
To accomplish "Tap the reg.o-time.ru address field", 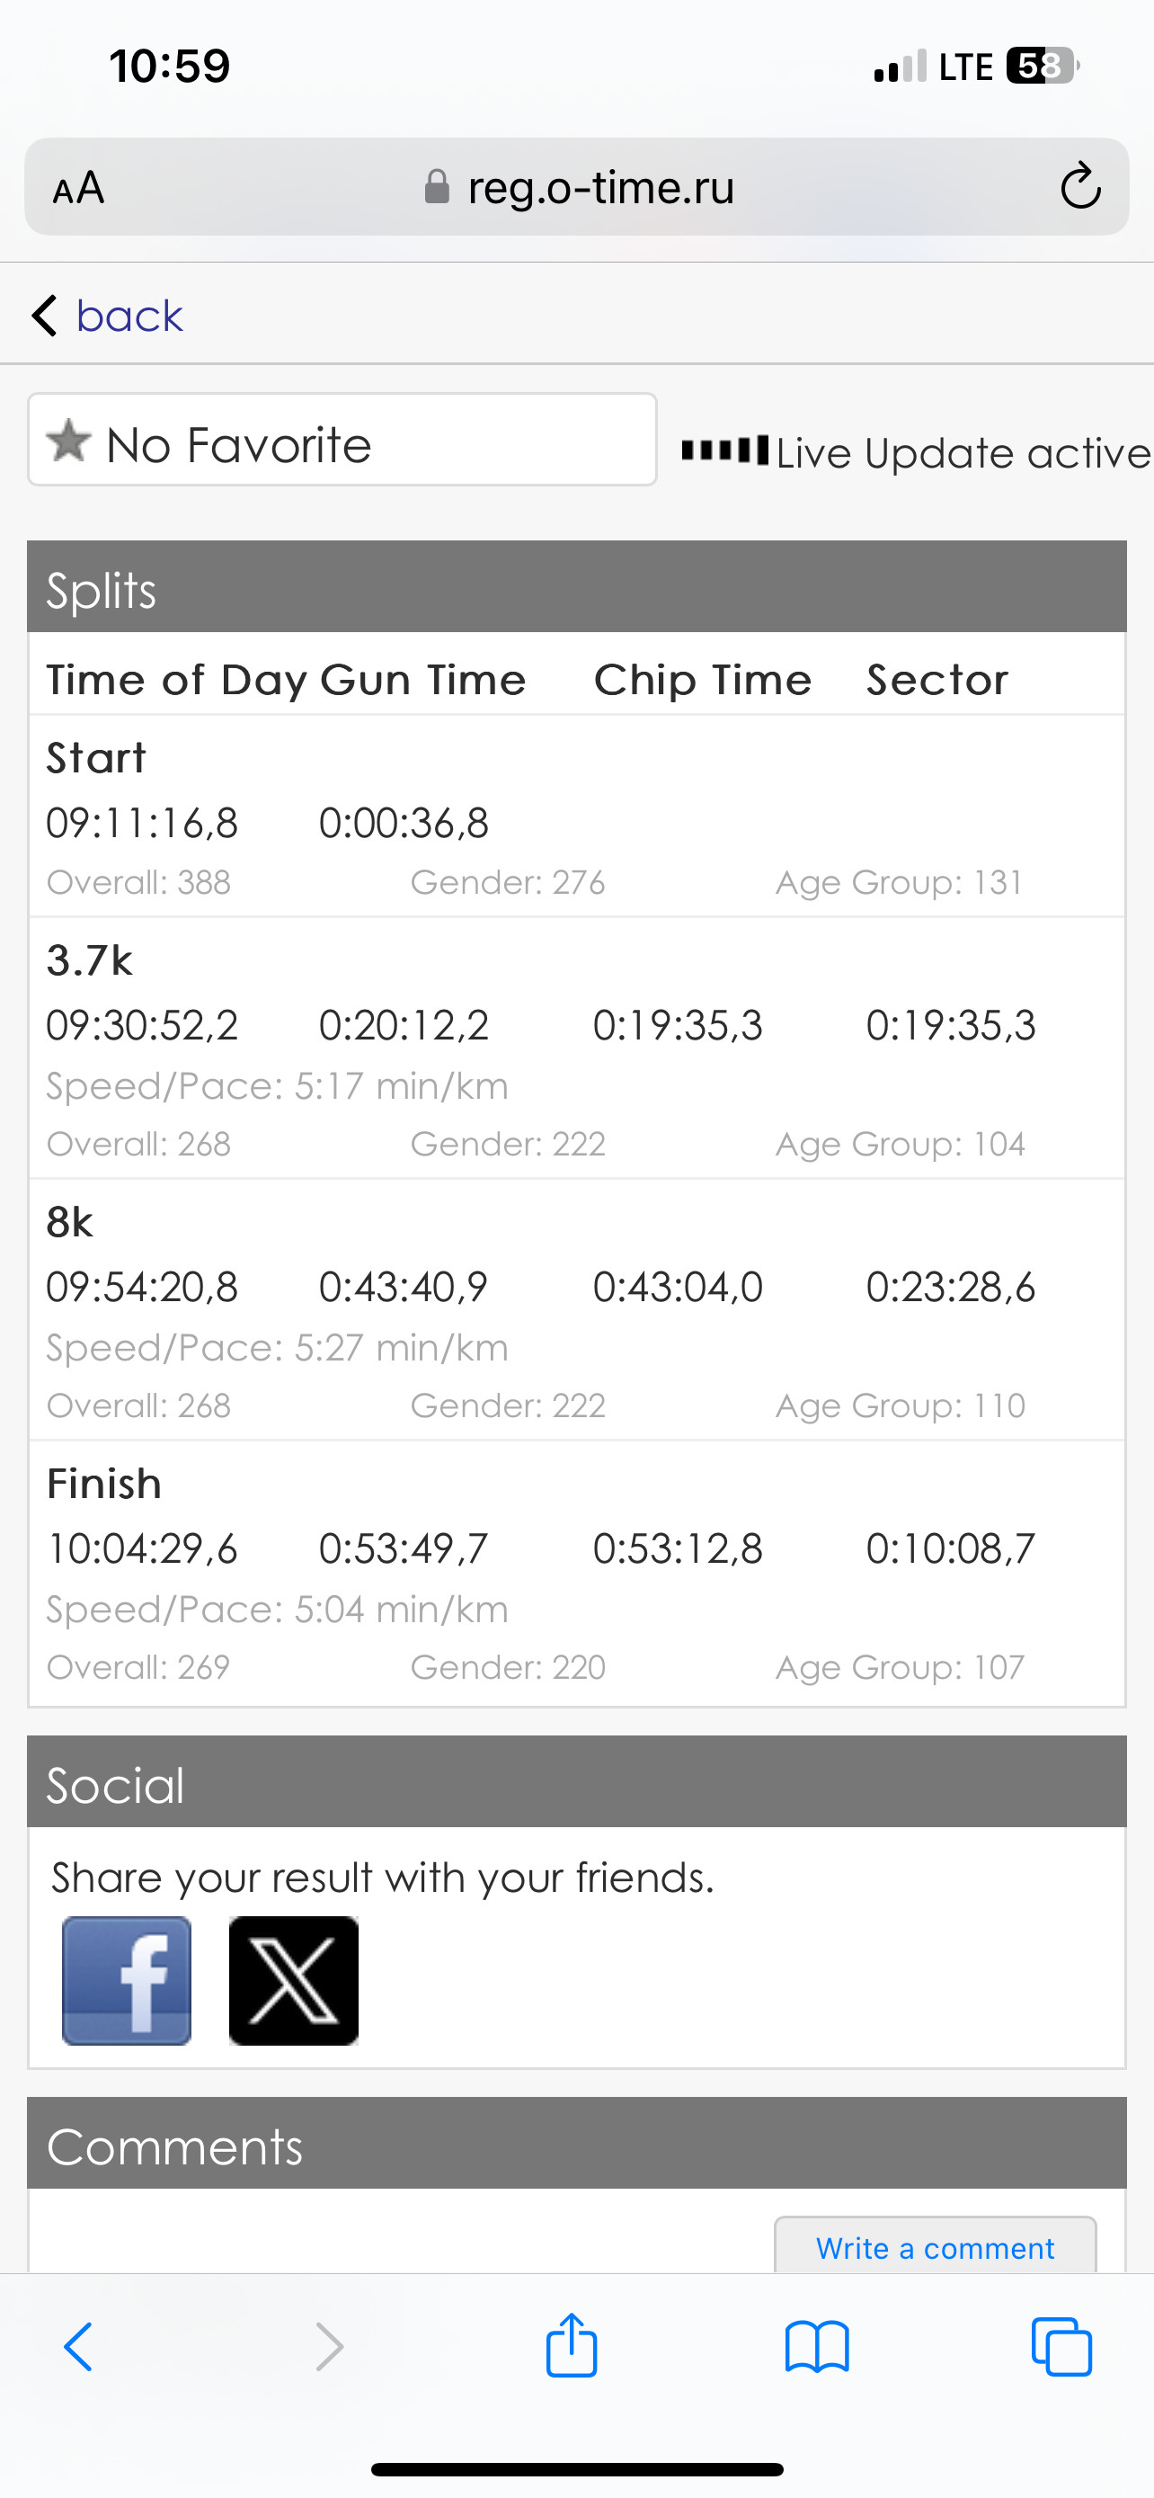I will click(x=576, y=186).
